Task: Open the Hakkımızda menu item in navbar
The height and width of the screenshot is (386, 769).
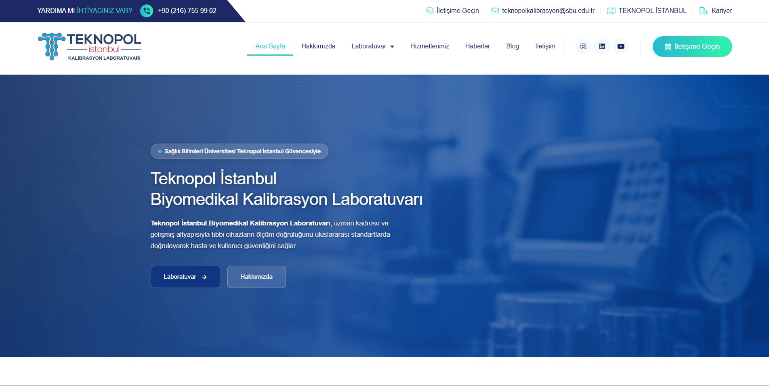Action: (318, 46)
